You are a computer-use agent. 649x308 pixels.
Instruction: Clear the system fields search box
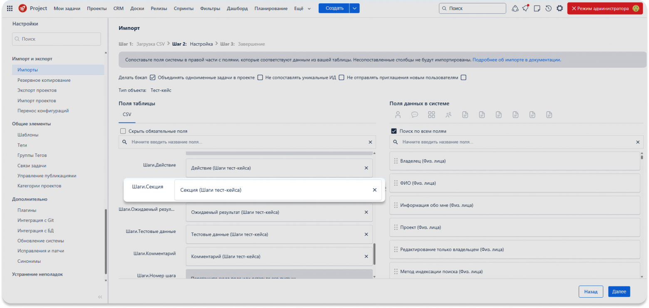(x=638, y=142)
